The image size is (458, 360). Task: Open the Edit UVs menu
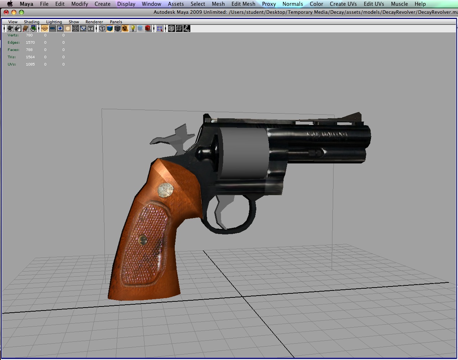(374, 4)
